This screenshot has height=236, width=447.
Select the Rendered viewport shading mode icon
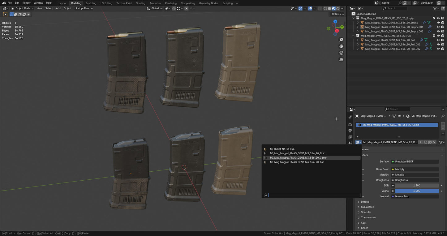(x=337, y=9)
